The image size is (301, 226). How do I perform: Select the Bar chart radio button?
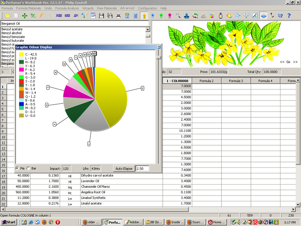click(x=28, y=169)
